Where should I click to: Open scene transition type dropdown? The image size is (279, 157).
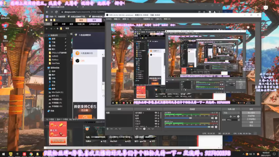pyautogui.click(x=231, y=113)
